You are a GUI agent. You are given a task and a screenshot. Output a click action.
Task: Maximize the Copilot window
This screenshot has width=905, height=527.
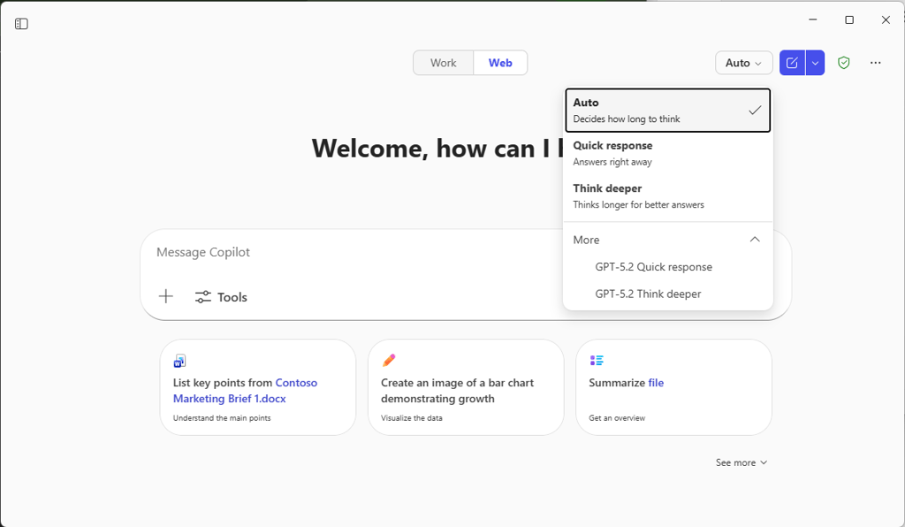(849, 19)
